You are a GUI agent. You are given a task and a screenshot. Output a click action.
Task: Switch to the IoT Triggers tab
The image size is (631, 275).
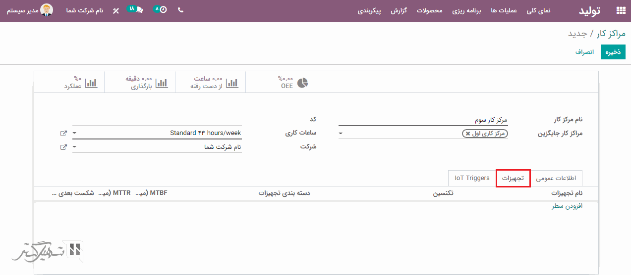coord(472,178)
